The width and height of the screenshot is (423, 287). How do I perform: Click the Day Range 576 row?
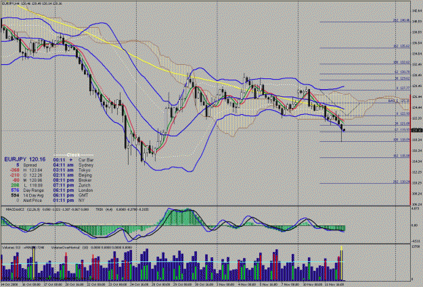[26, 190]
